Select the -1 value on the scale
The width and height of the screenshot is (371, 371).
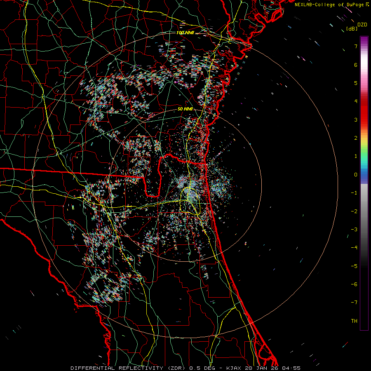tap(354, 193)
